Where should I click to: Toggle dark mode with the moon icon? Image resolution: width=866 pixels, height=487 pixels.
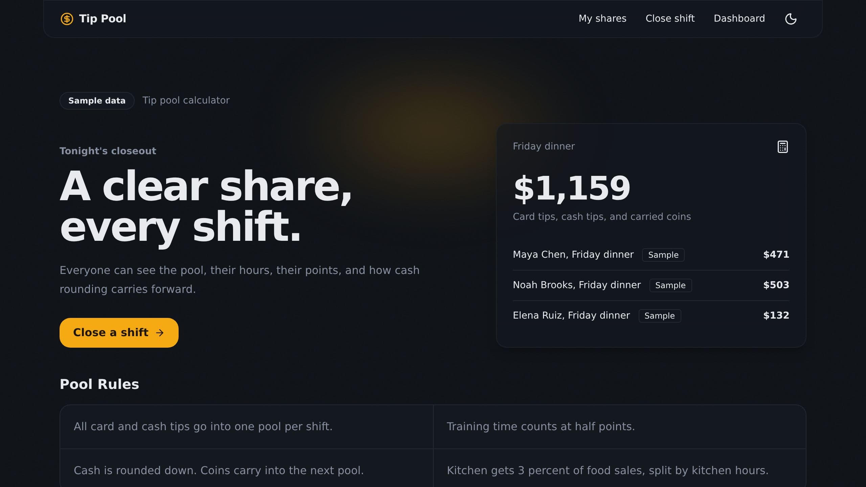(791, 19)
